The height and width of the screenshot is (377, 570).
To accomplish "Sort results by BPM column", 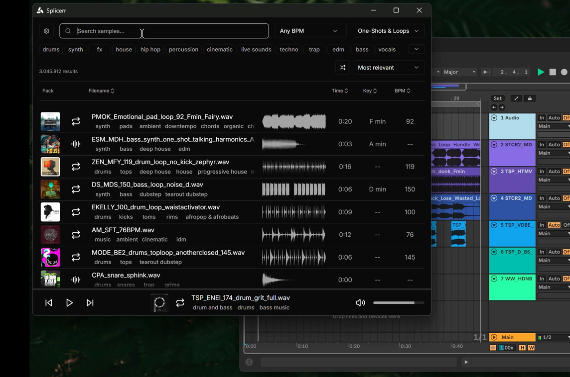I will 402,91.
